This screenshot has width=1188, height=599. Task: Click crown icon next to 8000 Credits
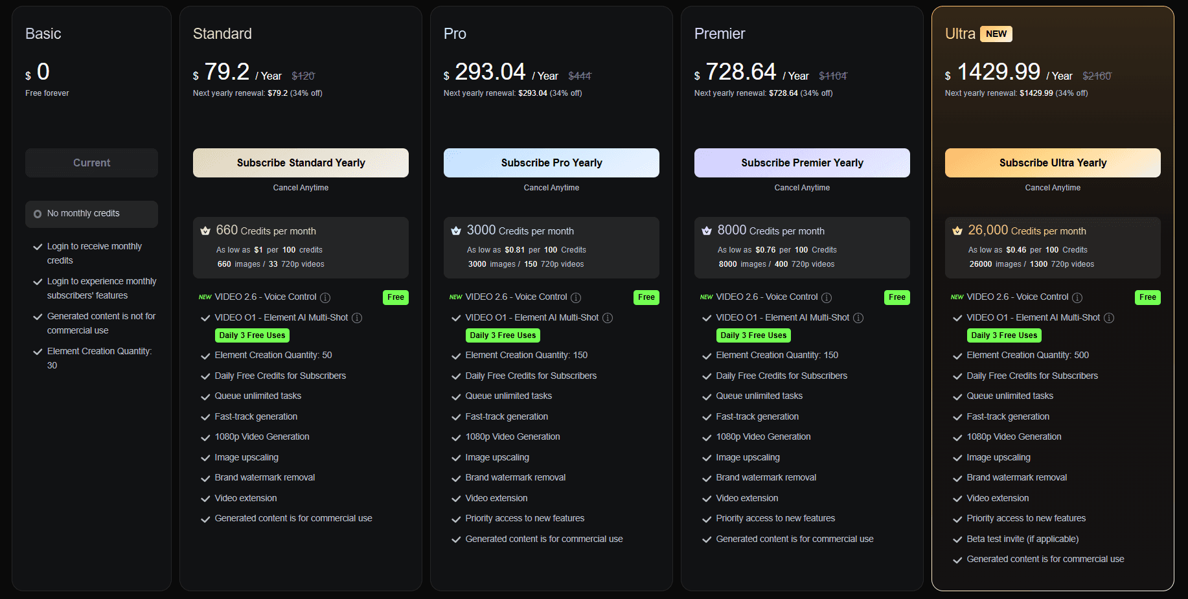pos(707,231)
